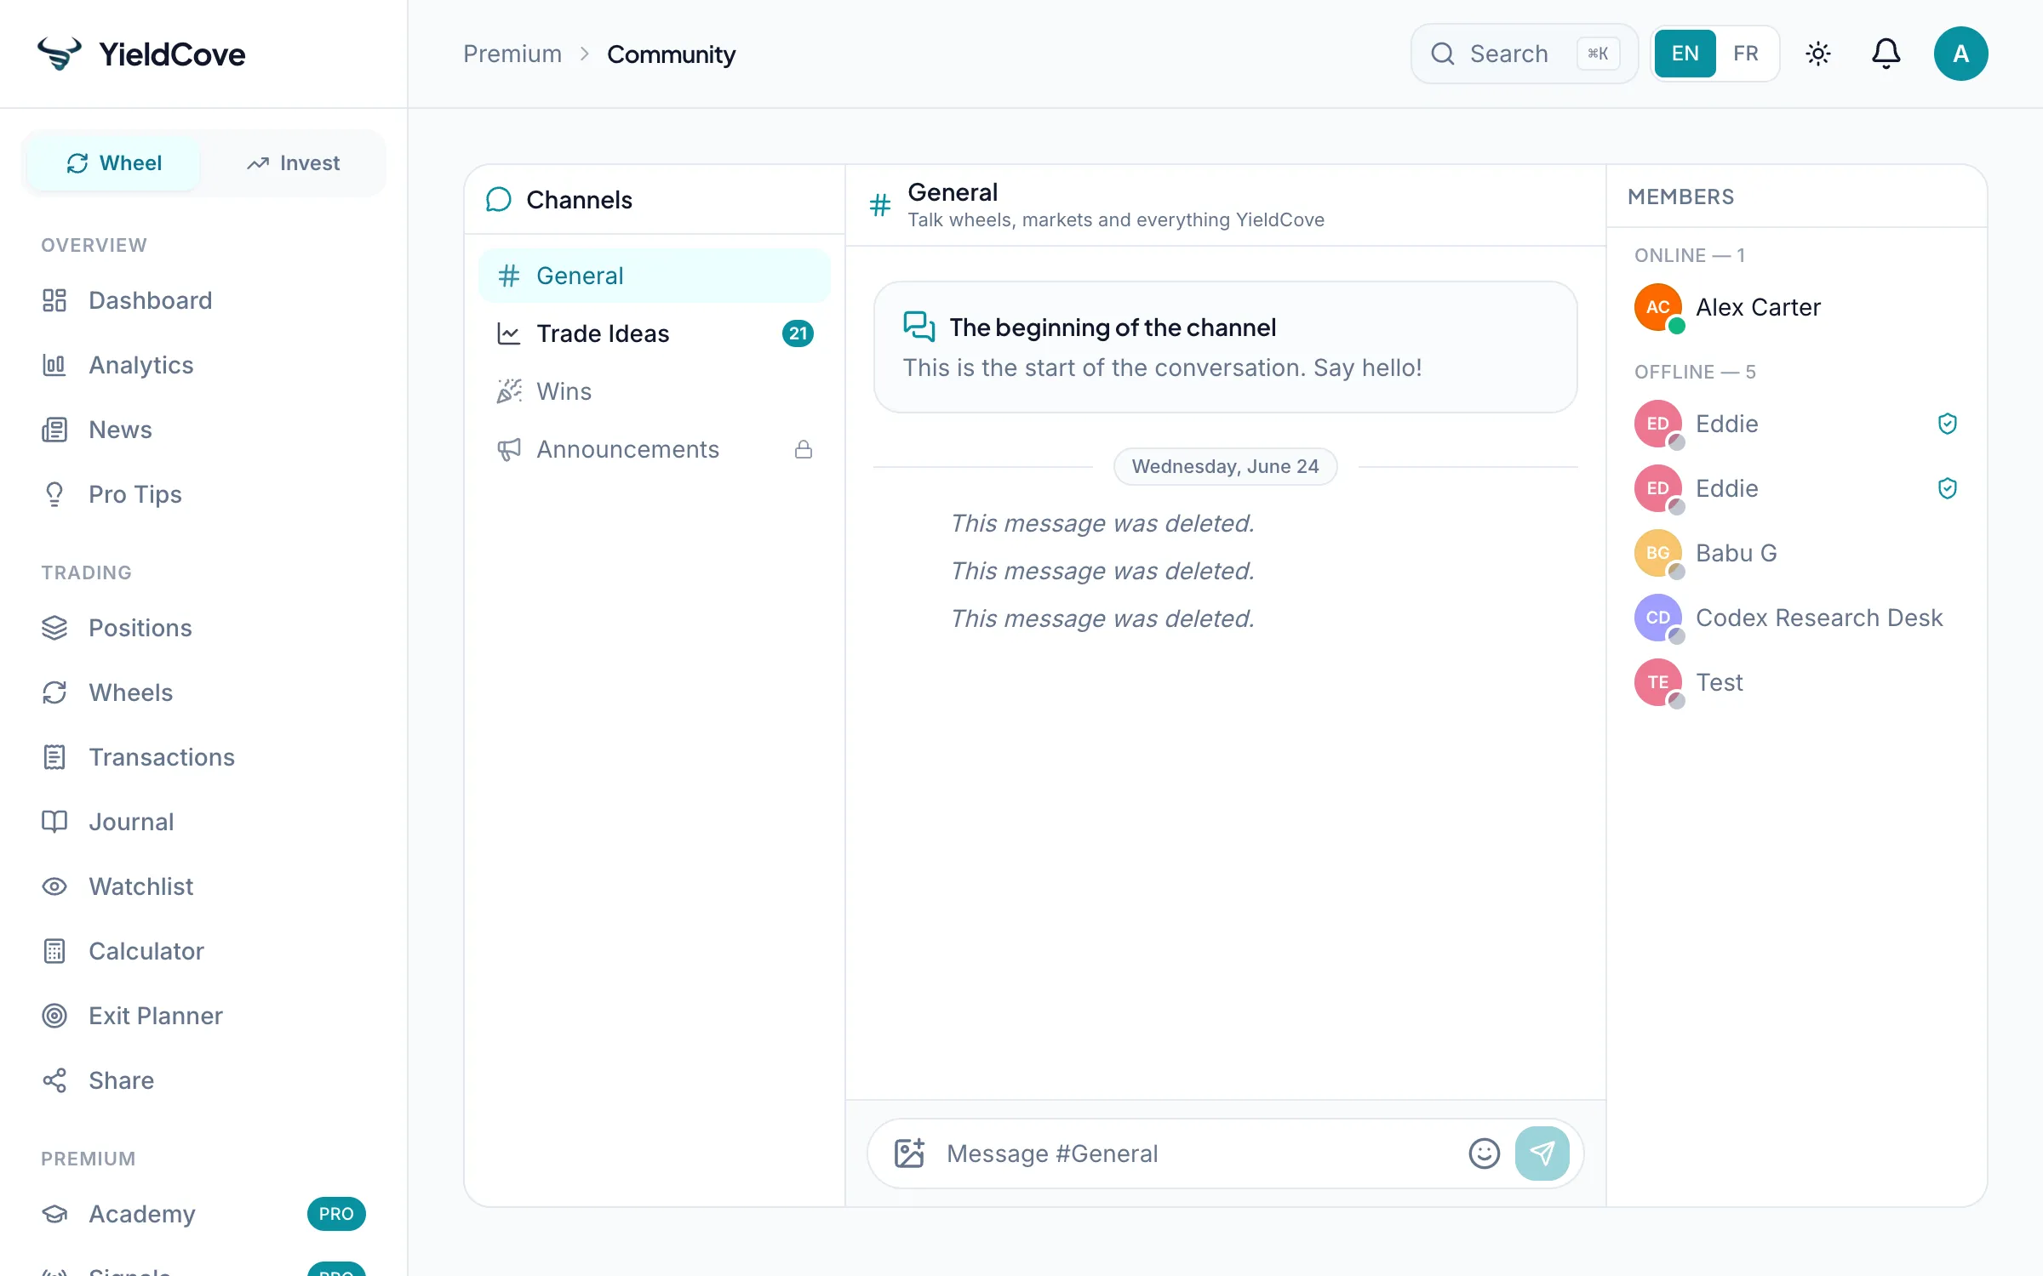Open Alex Carter's member profile
The height and width of the screenshot is (1276, 2043).
[1796, 307]
